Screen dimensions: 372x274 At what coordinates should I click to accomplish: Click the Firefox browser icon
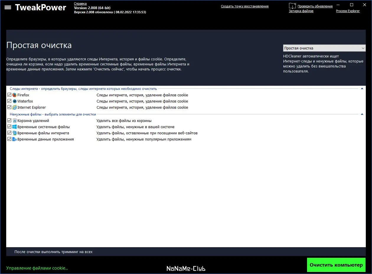point(14,95)
